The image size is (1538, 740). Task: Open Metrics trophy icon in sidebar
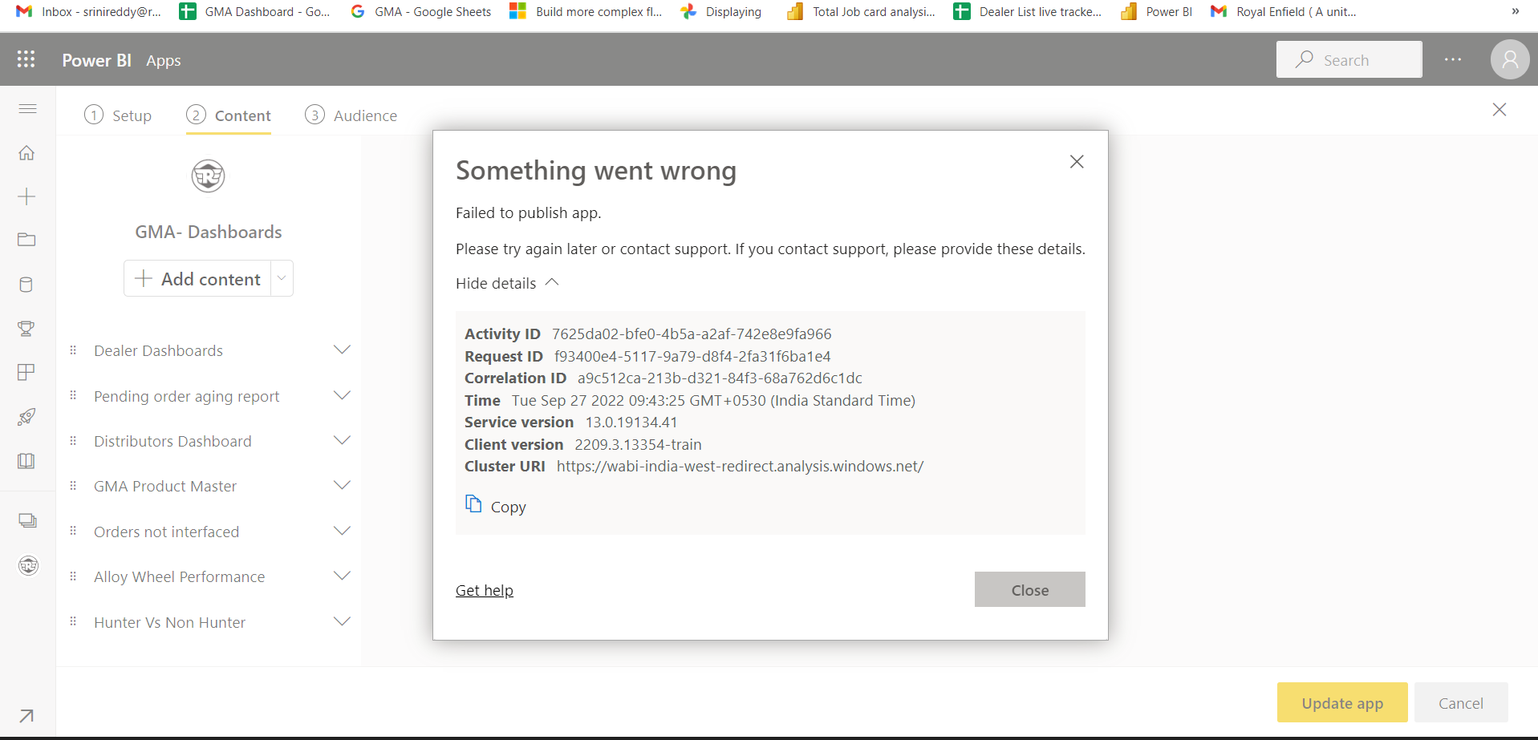tap(26, 329)
